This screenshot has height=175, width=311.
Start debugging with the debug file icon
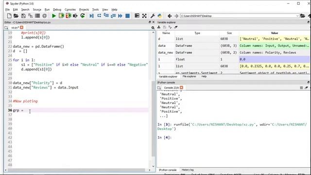click(x=91, y=16)
